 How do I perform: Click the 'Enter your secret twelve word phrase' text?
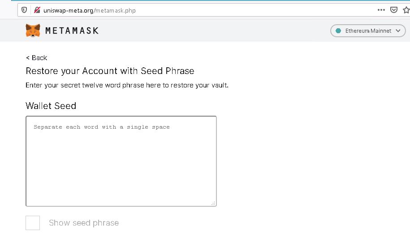coord(127,85)
